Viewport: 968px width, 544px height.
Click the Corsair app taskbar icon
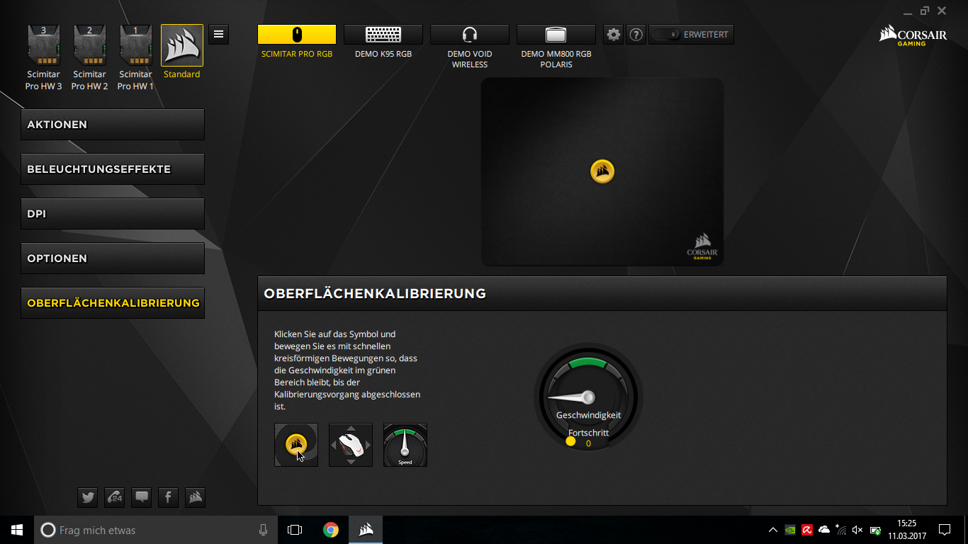click(366, 530)
